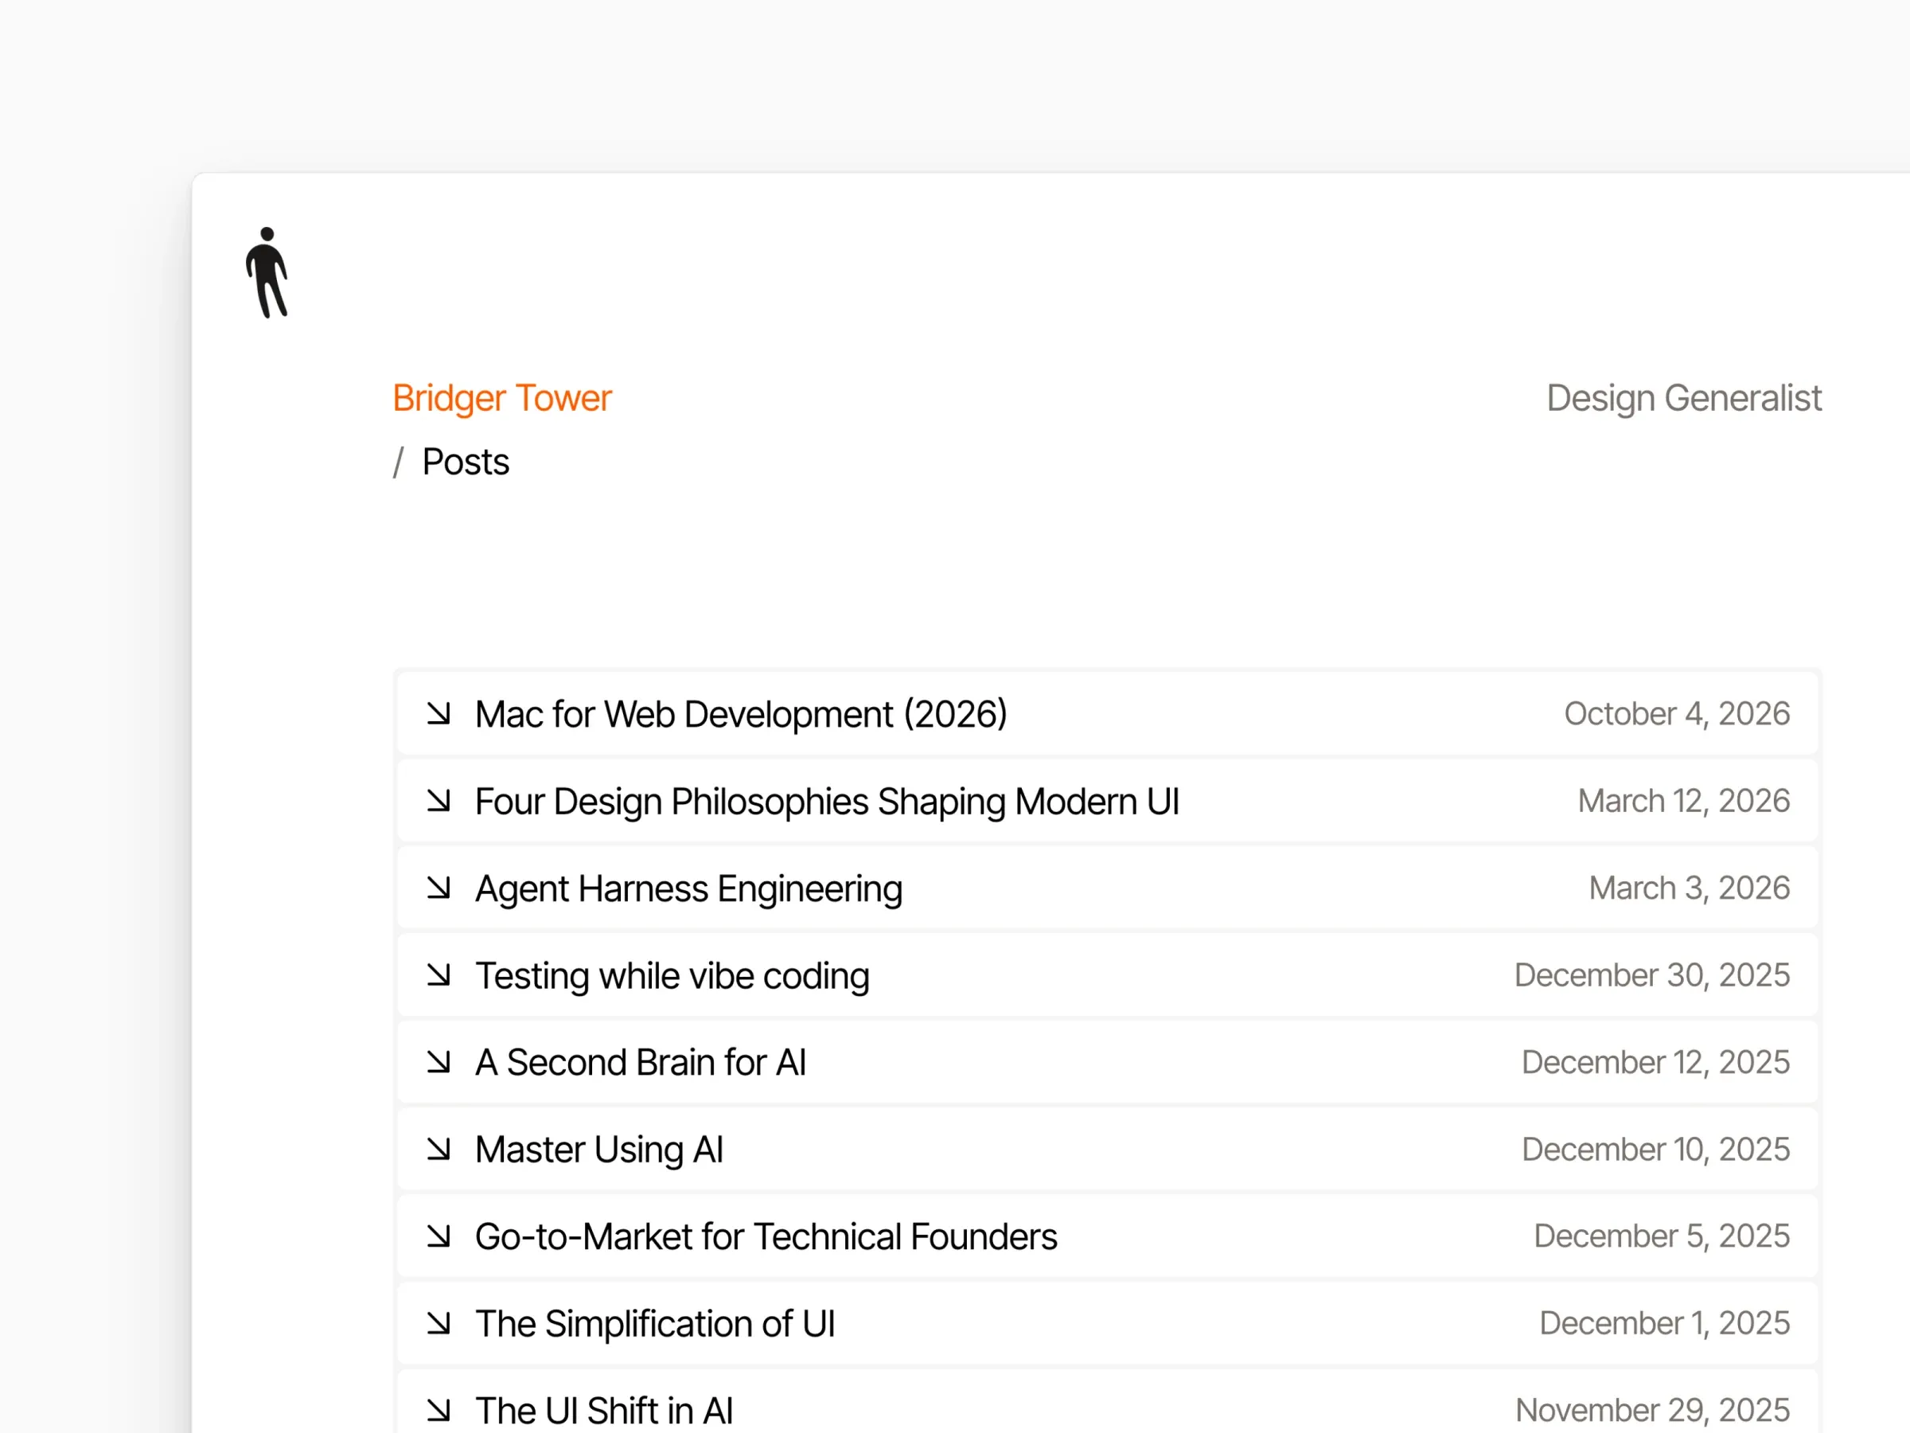Open the Master Using AI post
Screen dimensions: 1910x1433
coord(1108,1149)
